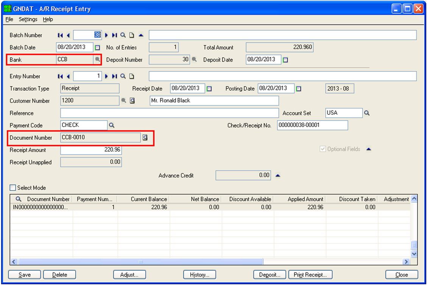Click the Net Balance column header

[x=196, y=199]
